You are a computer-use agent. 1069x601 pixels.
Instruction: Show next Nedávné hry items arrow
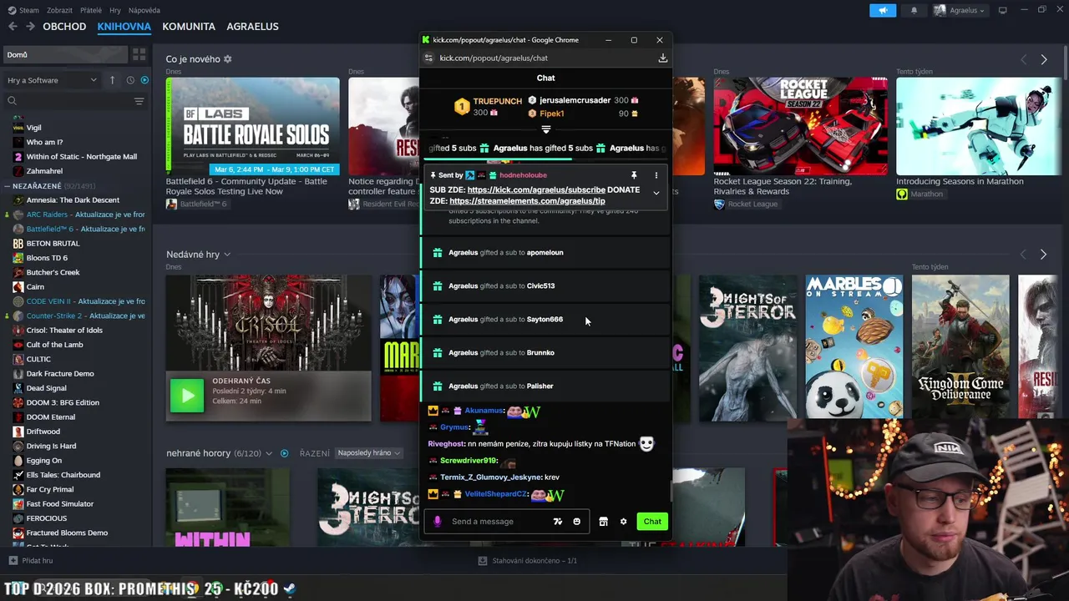point(1043,255)
